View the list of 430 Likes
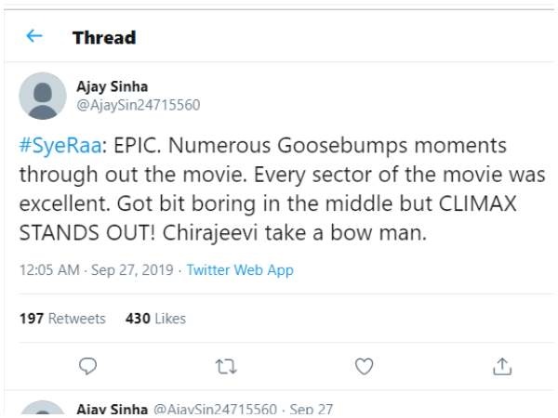Screen dimensions: 558x418 click(155, 319)
